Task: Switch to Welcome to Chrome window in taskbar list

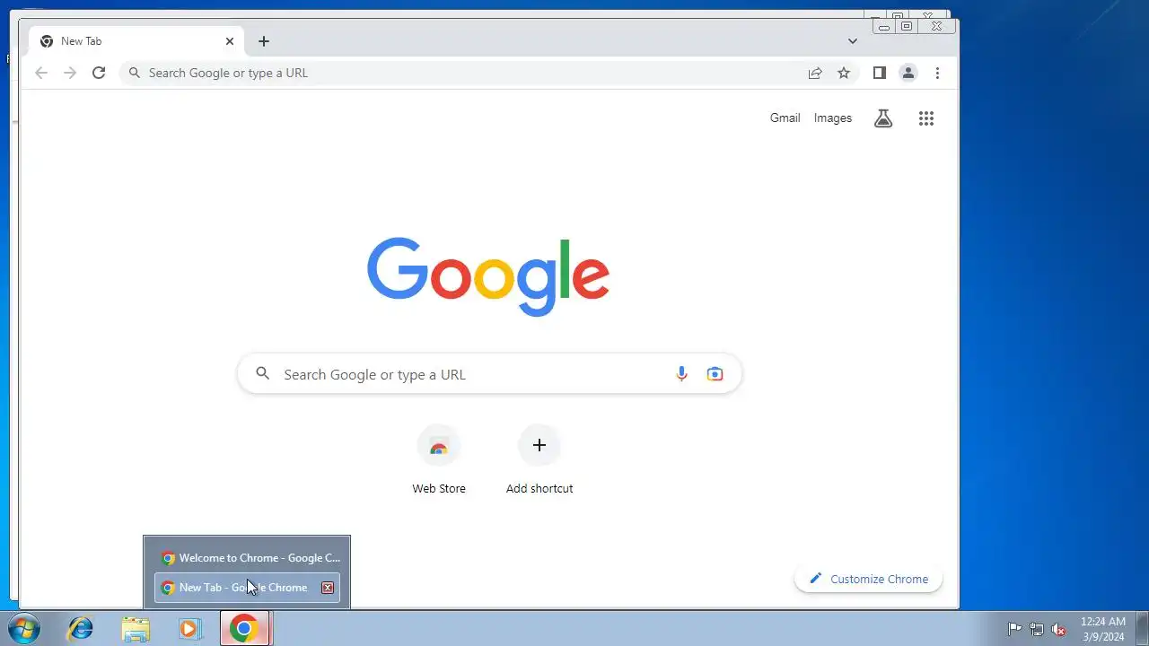Action: coord(247,558)
